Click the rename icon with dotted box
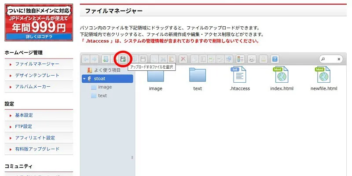 coord(203,59)
